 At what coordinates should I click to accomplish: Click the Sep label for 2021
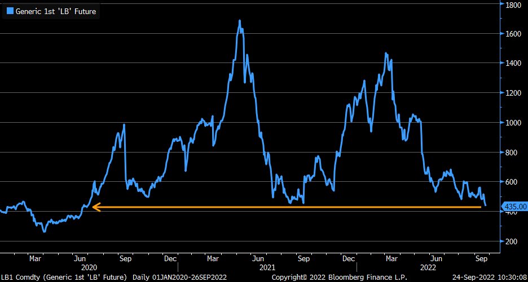303,259
